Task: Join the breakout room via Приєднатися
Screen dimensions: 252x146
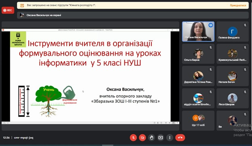Action: (238, 5)
